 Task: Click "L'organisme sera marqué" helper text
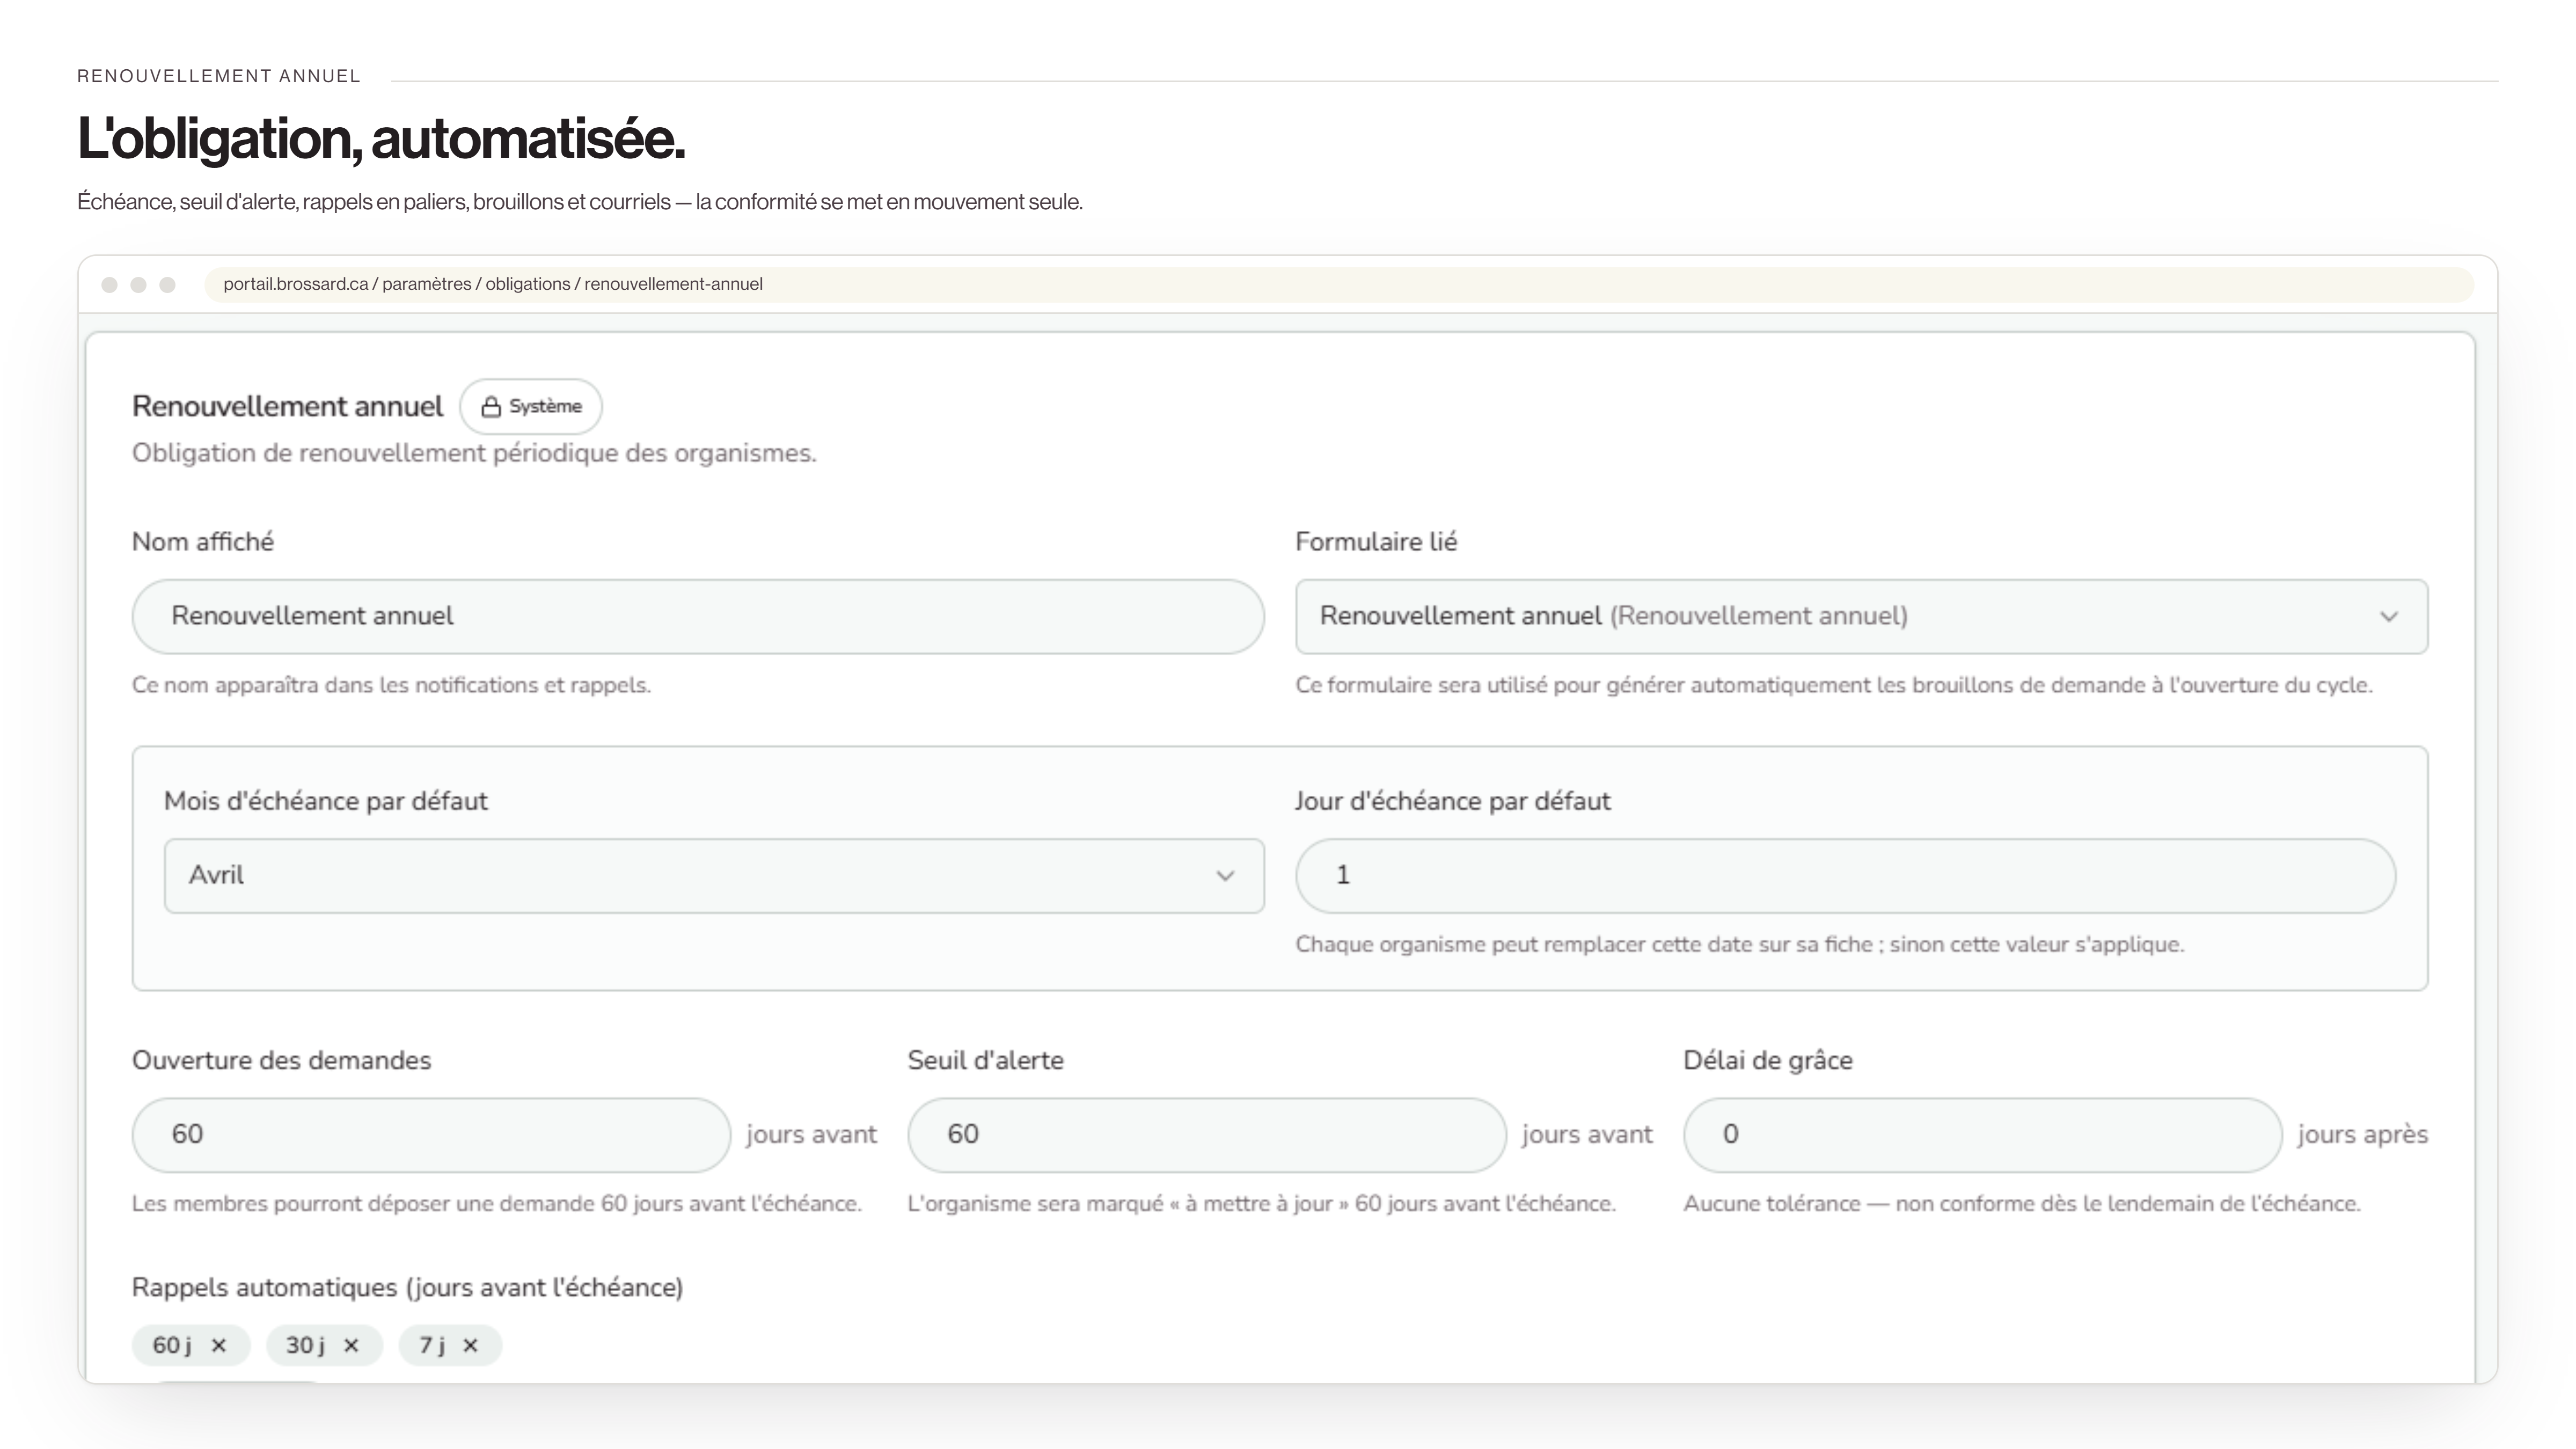point(1262,1203)
